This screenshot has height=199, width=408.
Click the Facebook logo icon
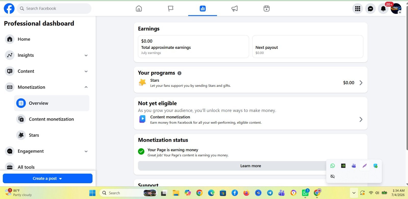coord(9,8)
